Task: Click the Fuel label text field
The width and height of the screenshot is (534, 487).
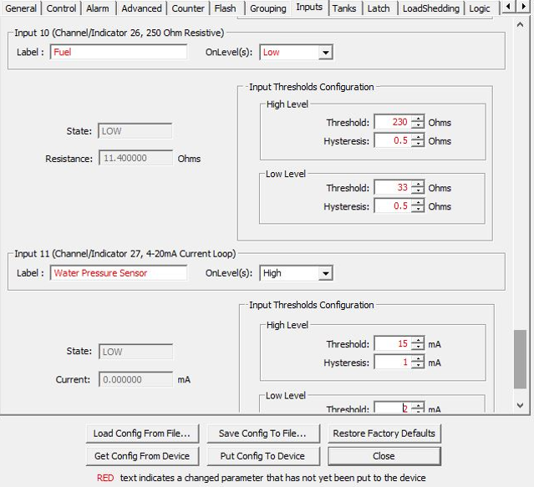Action: [118, 53]
